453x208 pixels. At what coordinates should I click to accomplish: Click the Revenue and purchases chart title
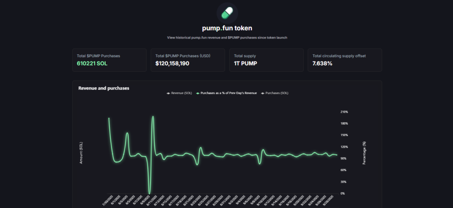[104, 88]
